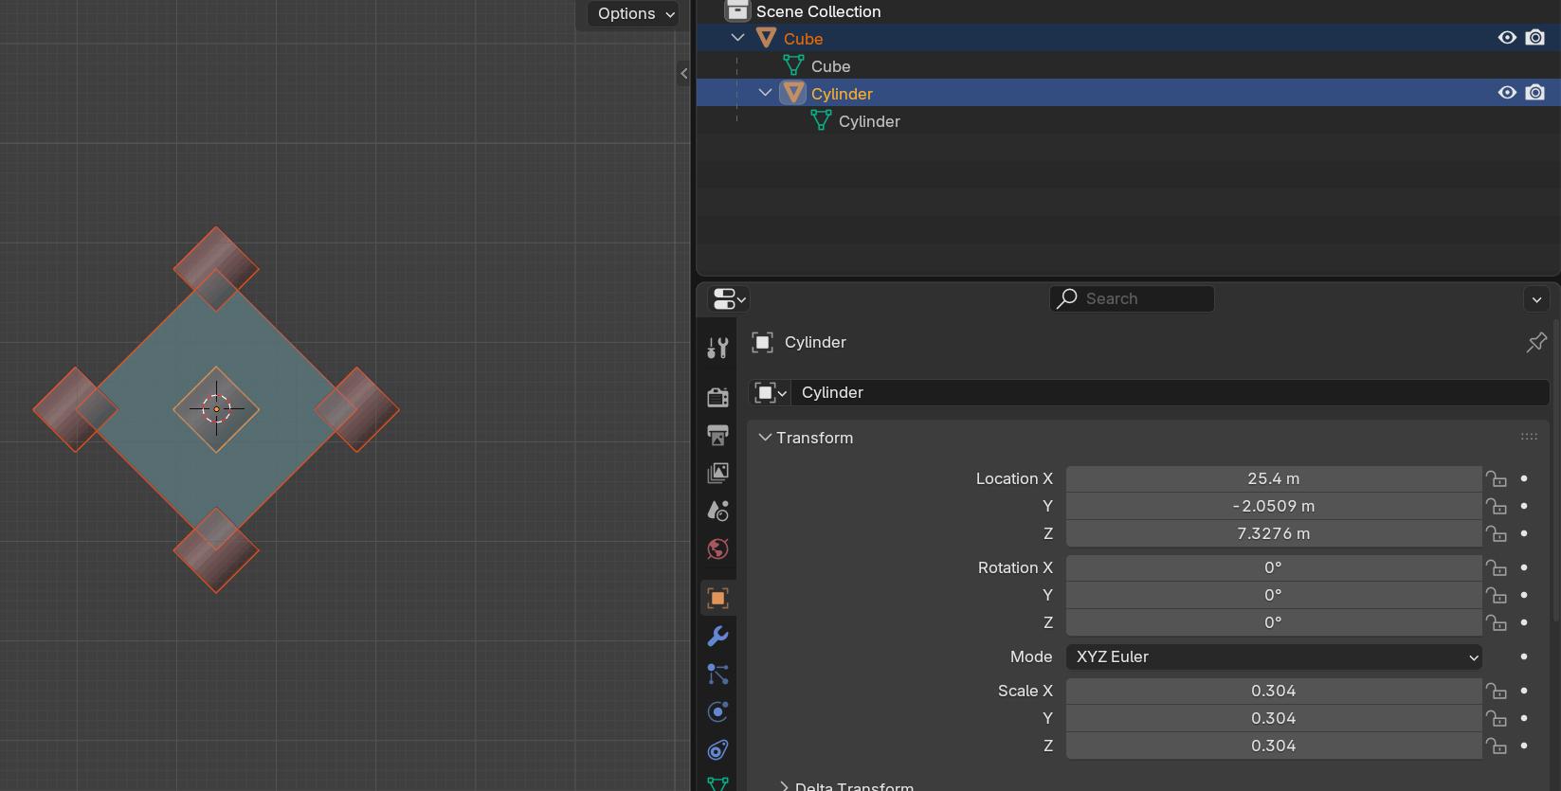The height and width of the screenshot is (791, 1561).
Task: Click the Scale X value slider
Action: (1274, 691)
